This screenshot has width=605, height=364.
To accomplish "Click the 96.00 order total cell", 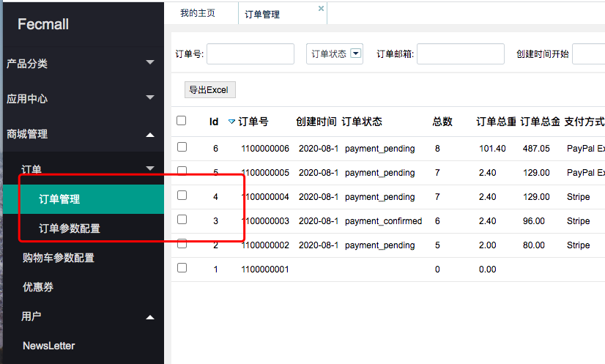I will coord(534,221).
